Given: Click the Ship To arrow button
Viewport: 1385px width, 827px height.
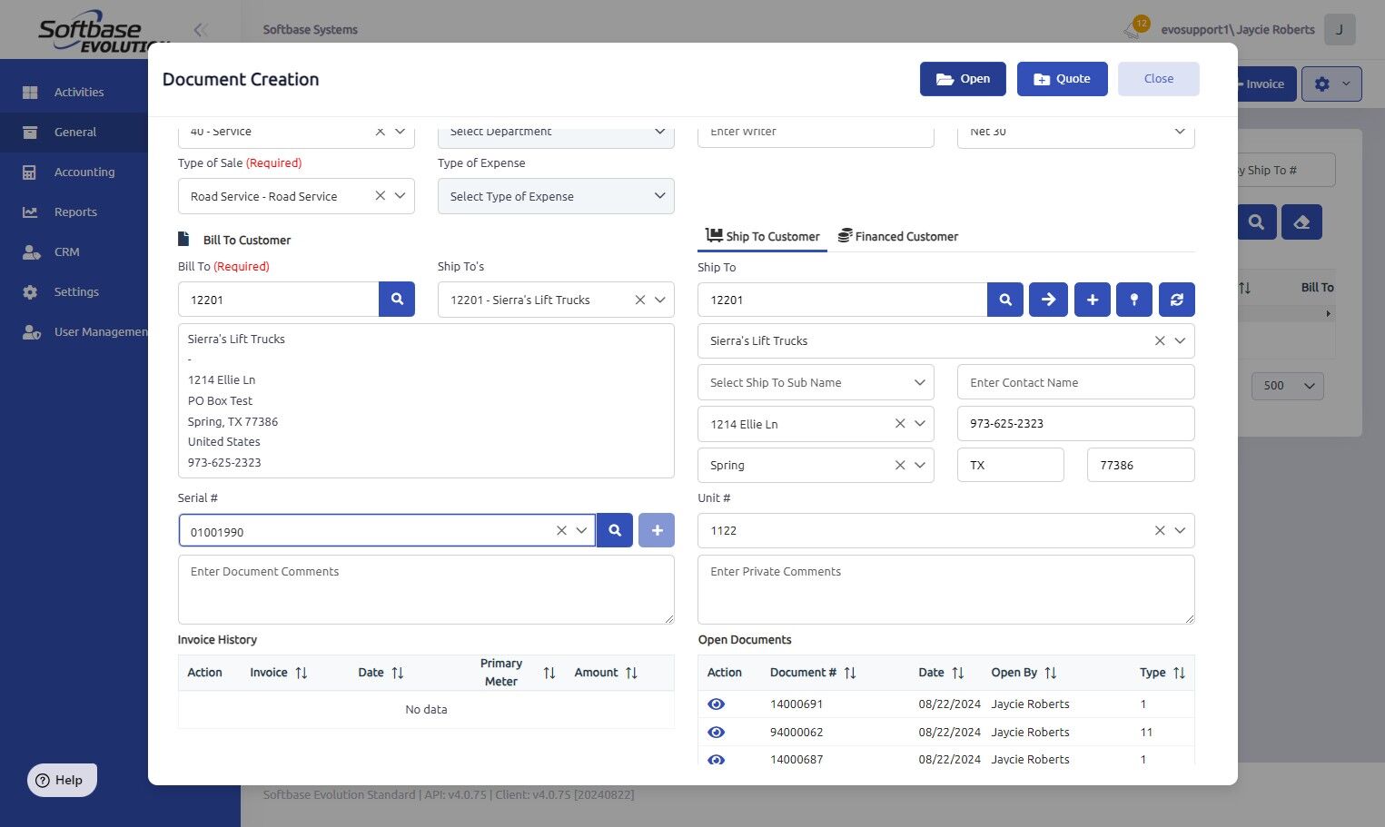Looking at the screenshot, I should click(1048, 300).
